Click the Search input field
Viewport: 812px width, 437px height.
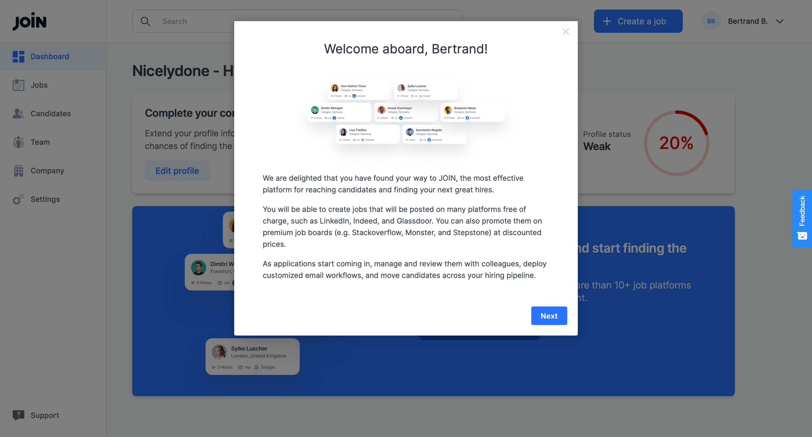(297, 21)
